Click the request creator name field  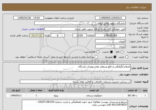tap(85, 29)
